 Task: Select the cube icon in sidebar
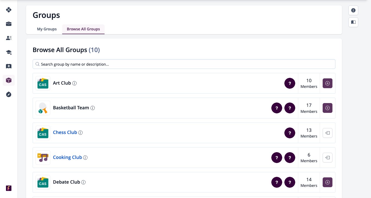tap(9, 80)
